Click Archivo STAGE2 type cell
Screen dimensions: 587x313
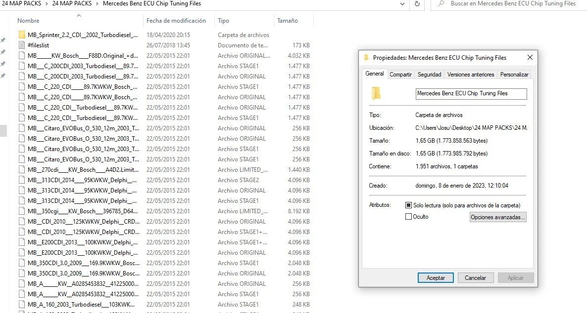click(x=239, y=180)
